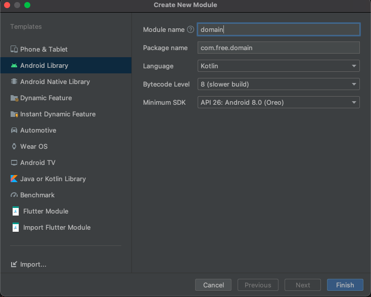Pick the Automotive template label
This screenshot has width=371, height=297.
38,130
